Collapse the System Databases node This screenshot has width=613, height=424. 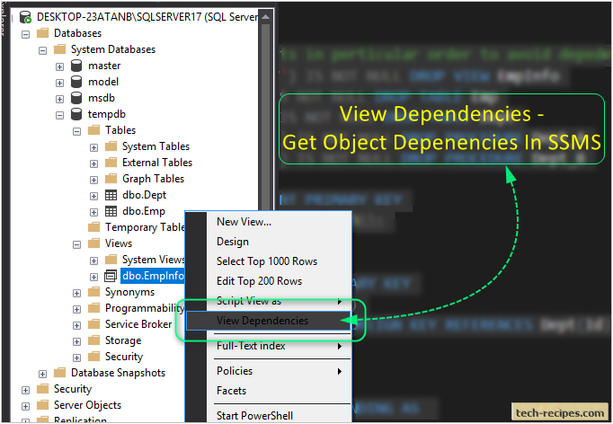(x=42, y=51)
